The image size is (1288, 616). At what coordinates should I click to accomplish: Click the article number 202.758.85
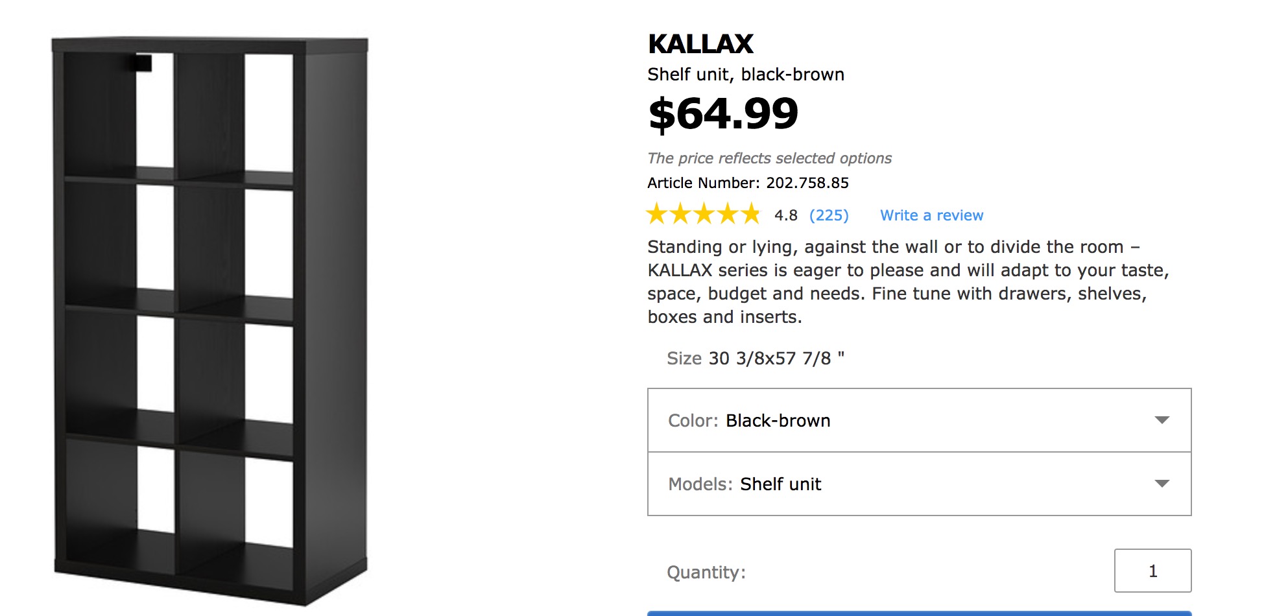coord(807,183)
